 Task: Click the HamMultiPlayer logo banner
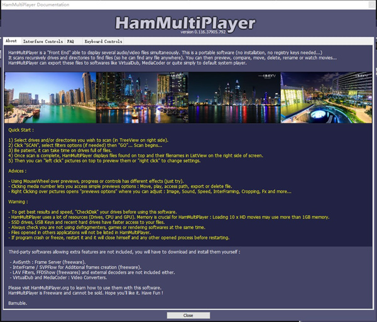[185, 23]
